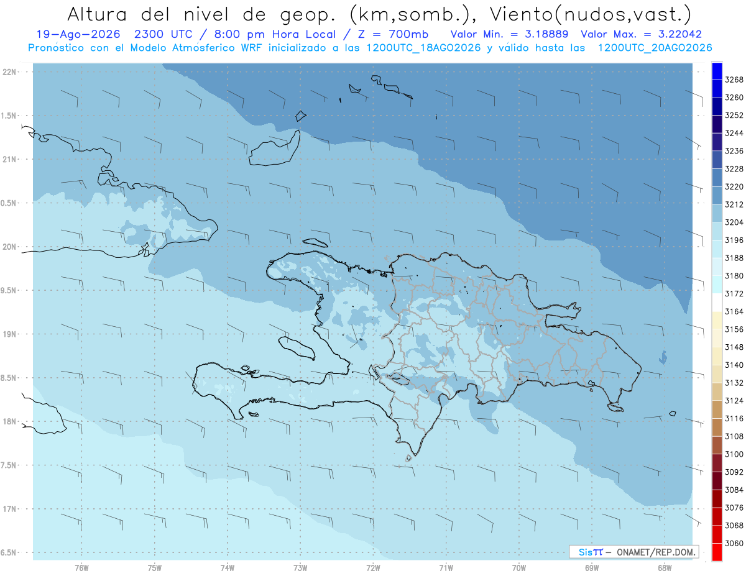Image resolution: width=746 pixels, height=576 pixels.
Task: Click the '19N' latitude label
Action: tap(9, 334)
